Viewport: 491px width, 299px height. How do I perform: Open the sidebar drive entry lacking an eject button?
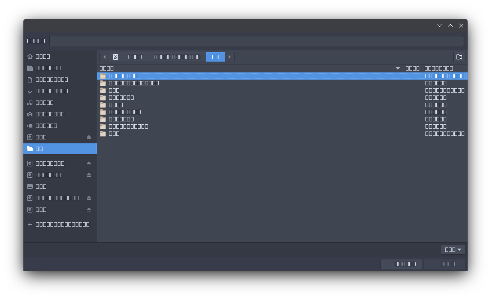(60, 186)
